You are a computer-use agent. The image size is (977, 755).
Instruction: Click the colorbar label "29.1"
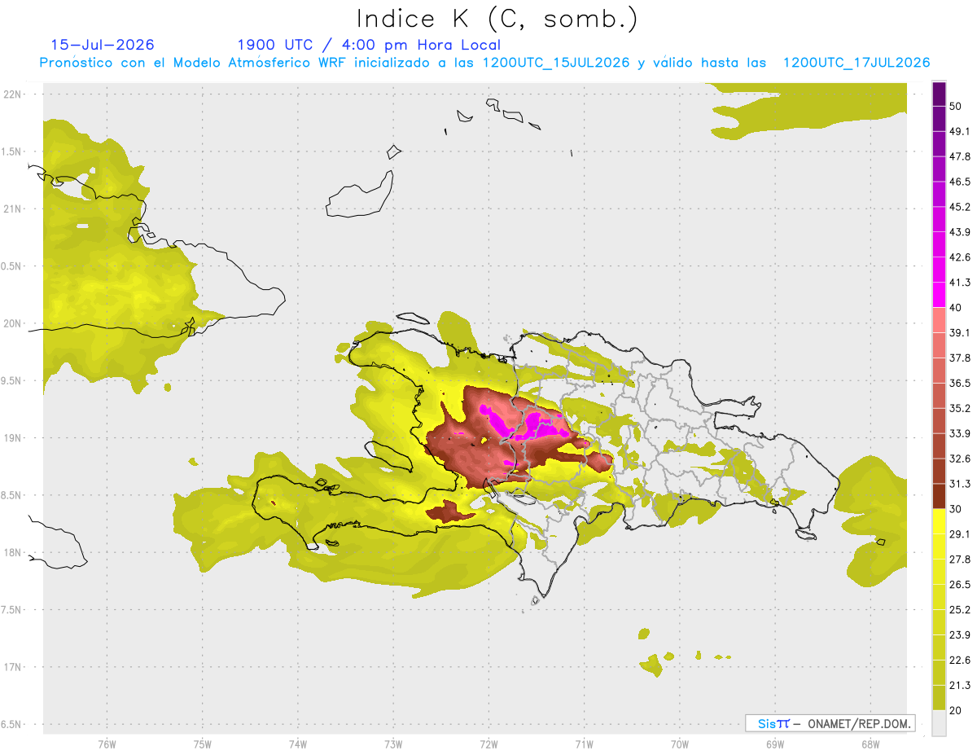[959, 533]
